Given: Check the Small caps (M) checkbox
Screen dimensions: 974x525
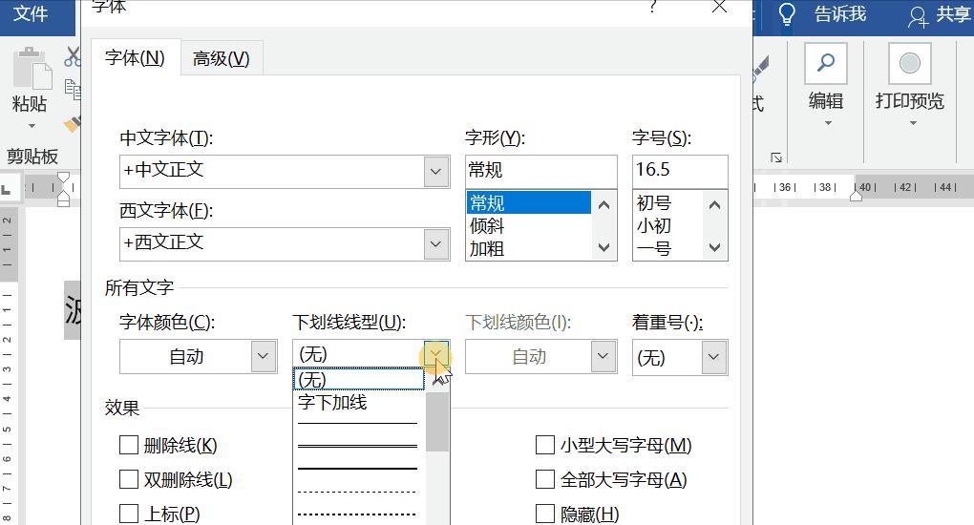Looking at the screenshot, I should tap(544, 445).
